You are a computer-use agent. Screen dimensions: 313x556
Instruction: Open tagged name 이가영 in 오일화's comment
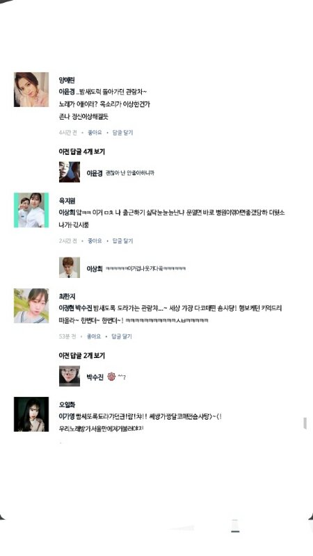(67, 416)
